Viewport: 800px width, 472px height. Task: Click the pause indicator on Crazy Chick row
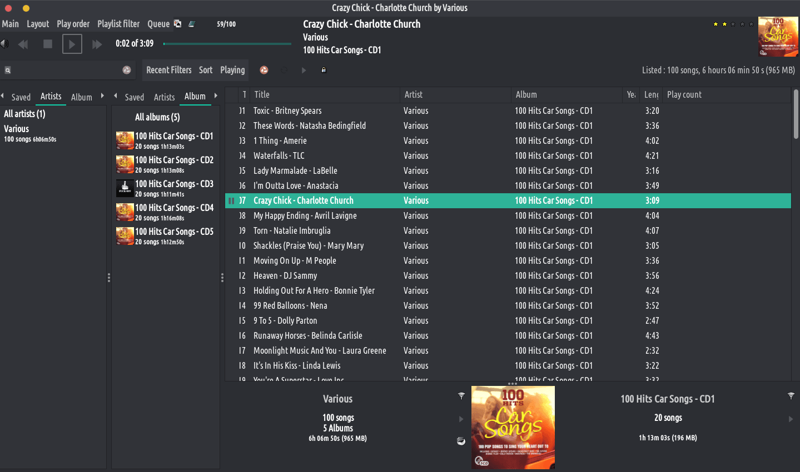pos(231,200)
